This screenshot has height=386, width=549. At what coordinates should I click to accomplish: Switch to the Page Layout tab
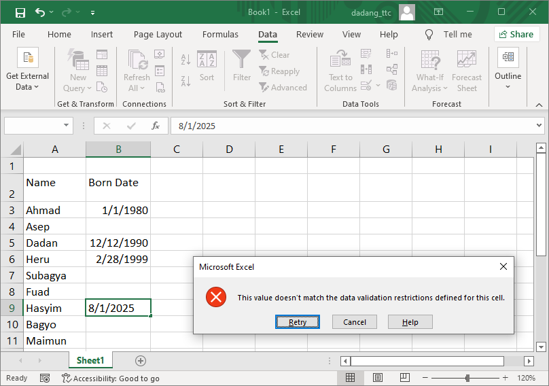158,35
